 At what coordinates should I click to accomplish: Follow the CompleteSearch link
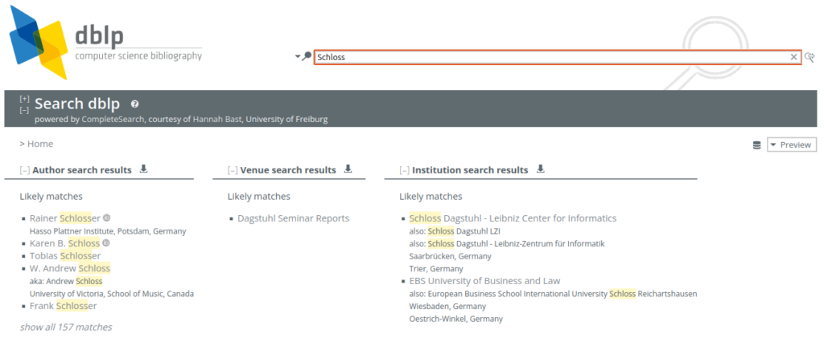coord(114,120)
